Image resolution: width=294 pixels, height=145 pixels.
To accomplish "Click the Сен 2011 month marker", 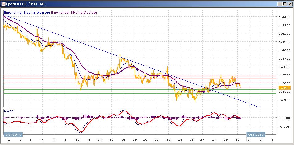I will 13,135.
